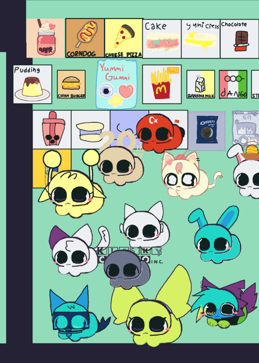
Task: Pick the Chikn Burger tile
Action: pyautogui.click(x=71, y=84)
